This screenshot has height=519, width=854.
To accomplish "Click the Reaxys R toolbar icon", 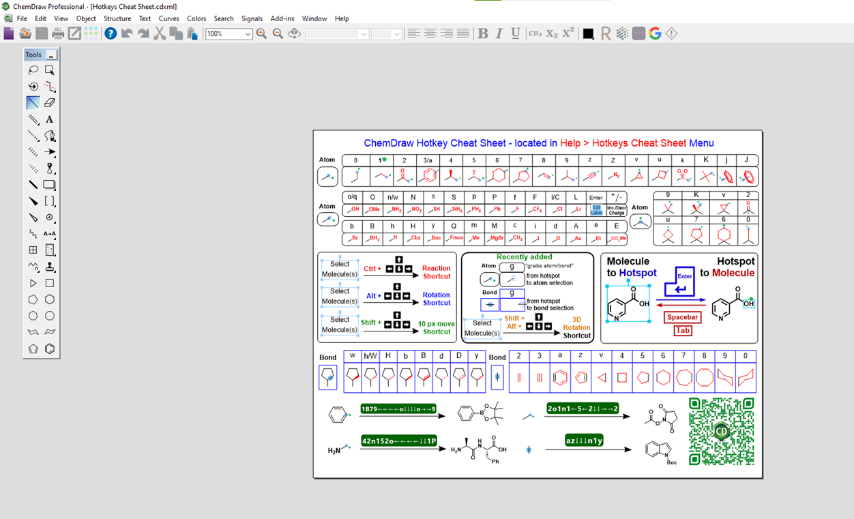I will point(606,33).
